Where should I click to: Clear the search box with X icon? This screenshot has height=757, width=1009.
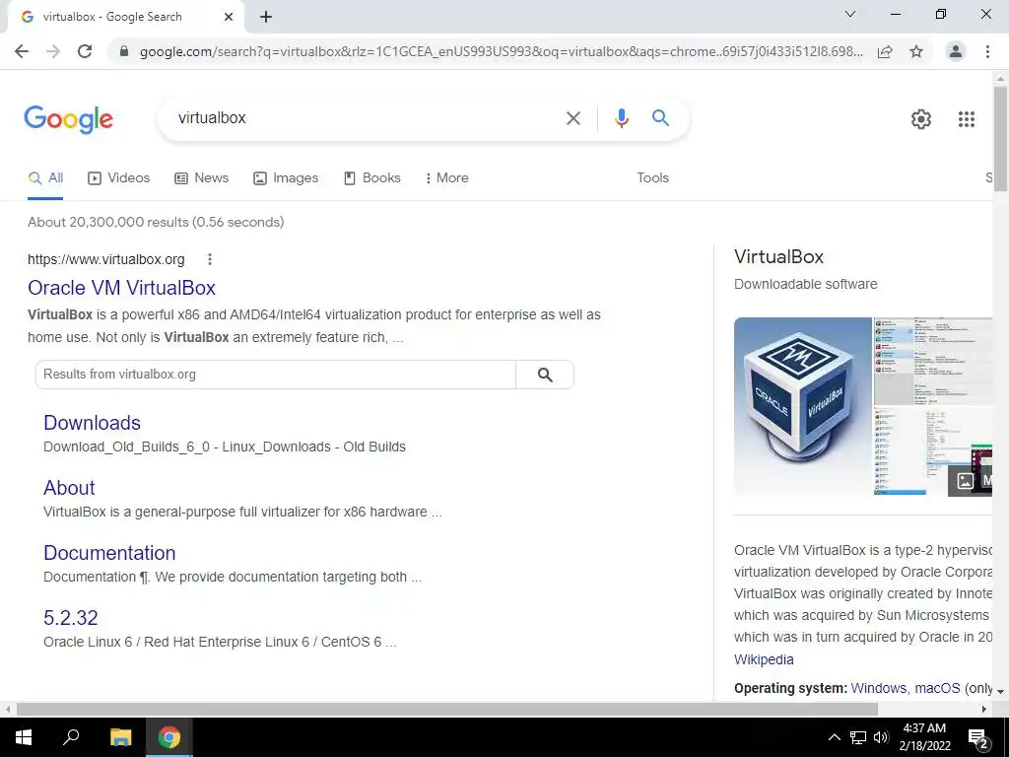(572, 118)
